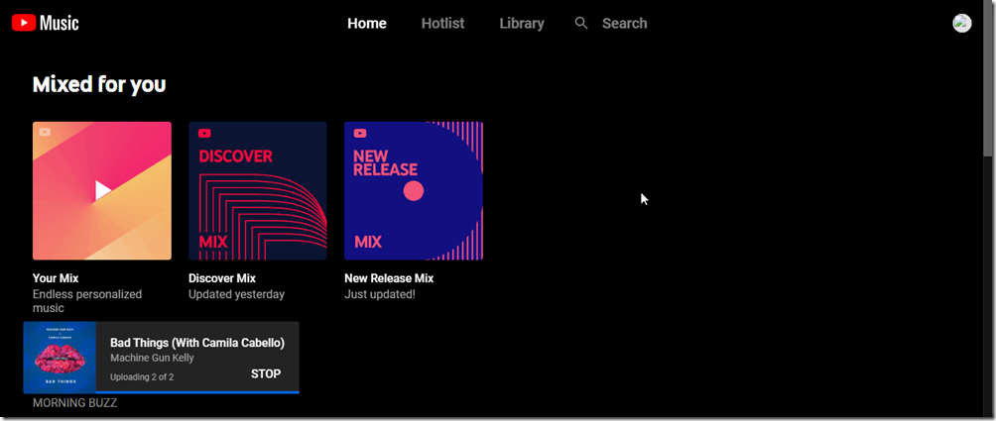This screenshot has width=996, height=421.
Task: Click the YouTube Music logo
Action: 45,24
